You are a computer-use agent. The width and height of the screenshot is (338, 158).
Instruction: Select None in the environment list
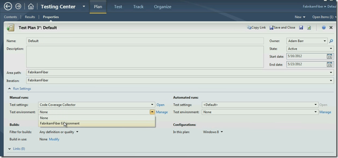pyautogui.click(x=96, y=118)
